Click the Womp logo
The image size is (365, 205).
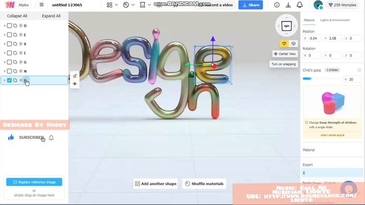point(10,5)
